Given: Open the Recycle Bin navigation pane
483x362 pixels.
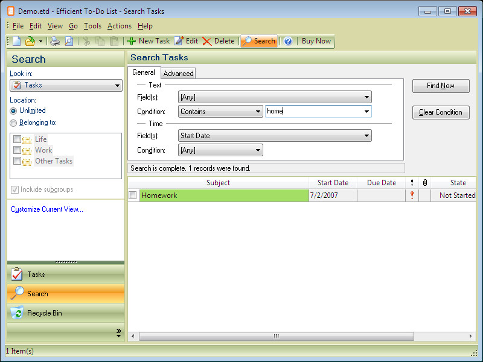Looking at the screenshot, I should click(66, 313).
